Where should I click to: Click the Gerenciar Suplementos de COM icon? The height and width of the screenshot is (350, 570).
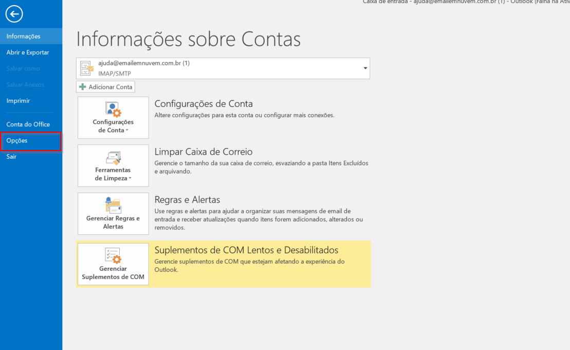tap(113, 255)
